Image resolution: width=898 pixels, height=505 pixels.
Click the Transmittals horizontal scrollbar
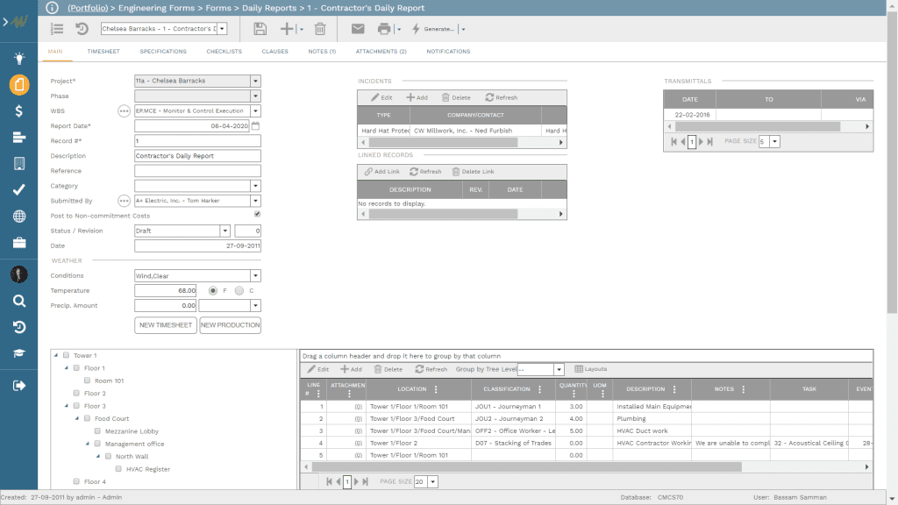pyautogui.click(x=757, y=126)
